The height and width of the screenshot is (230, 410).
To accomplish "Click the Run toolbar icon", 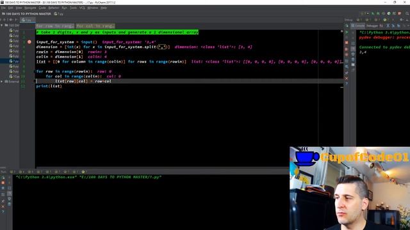I will point(373,13).
